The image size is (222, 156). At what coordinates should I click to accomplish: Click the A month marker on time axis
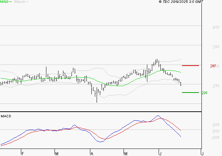click(91, 154)
